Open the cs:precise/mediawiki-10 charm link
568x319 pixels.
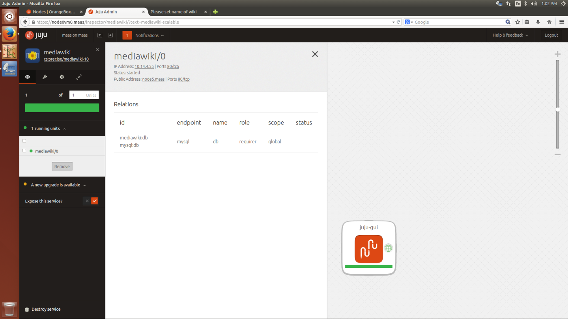(x=66, y=59)
